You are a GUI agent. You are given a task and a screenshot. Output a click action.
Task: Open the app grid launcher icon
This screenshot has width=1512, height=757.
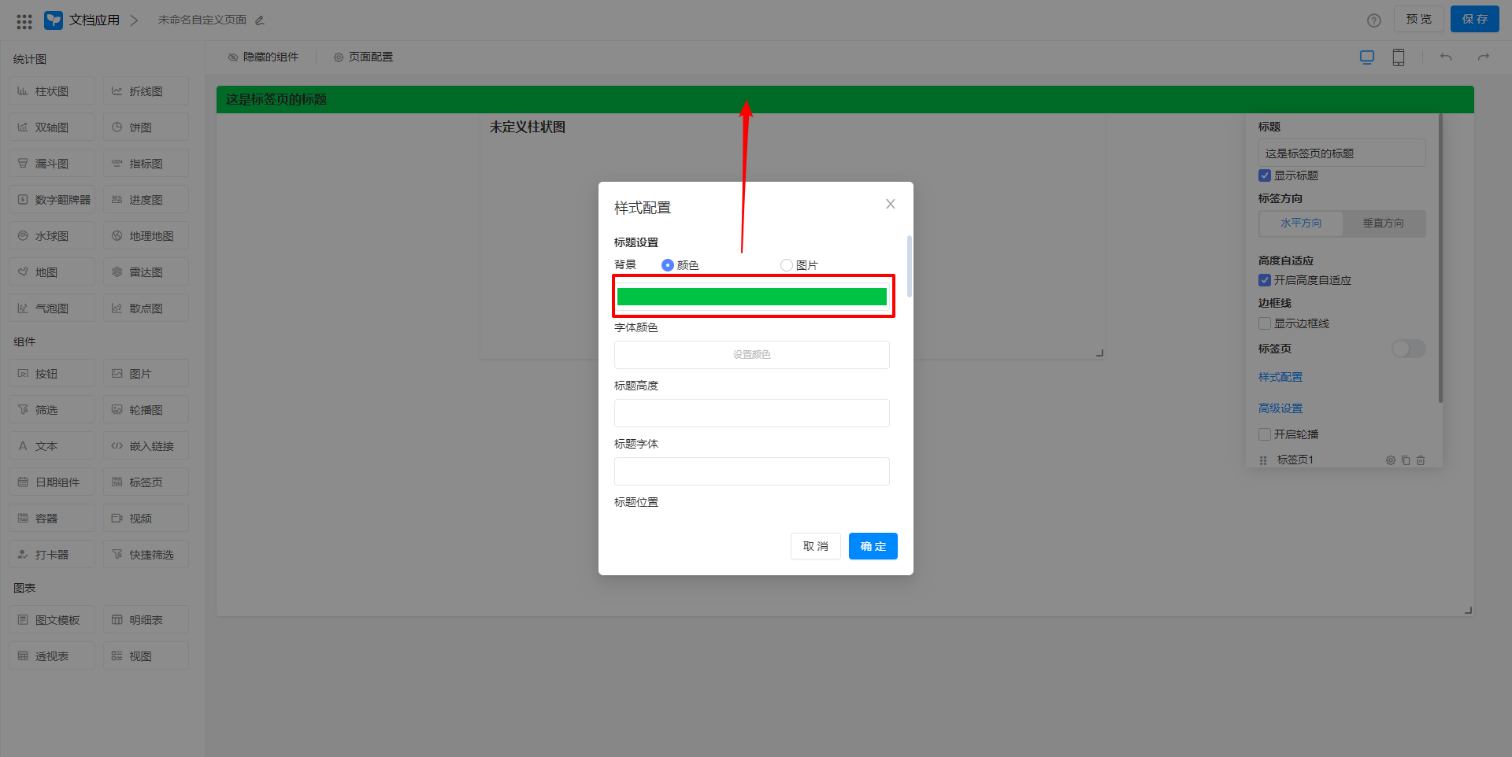[x=24, y=21]
